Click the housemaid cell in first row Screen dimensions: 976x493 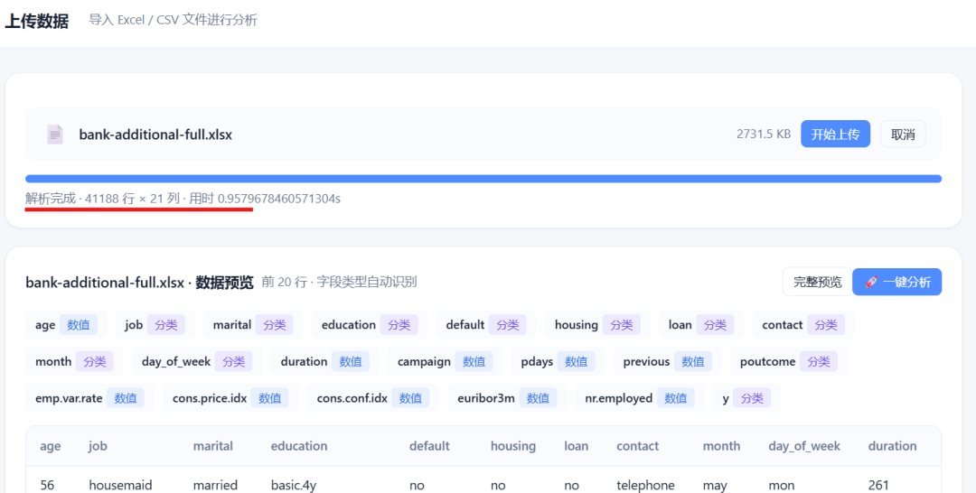pos(120,485)
